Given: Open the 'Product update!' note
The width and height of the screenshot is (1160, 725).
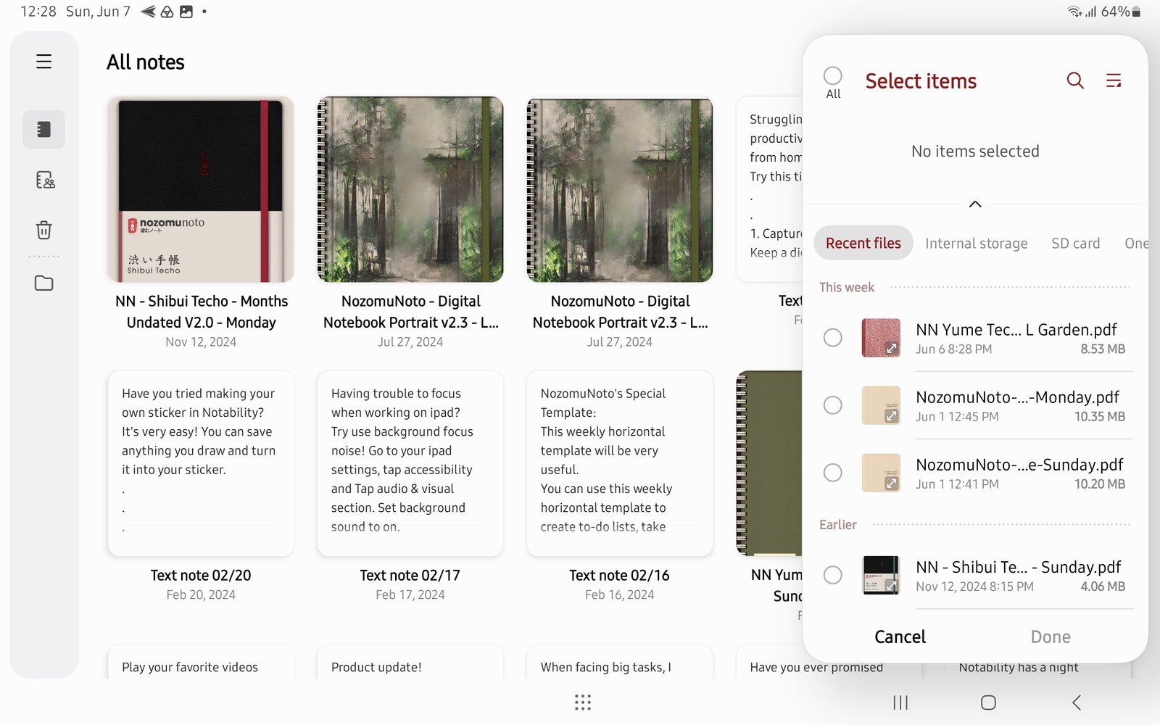Looking at the screenshot, I should [410, 661].
